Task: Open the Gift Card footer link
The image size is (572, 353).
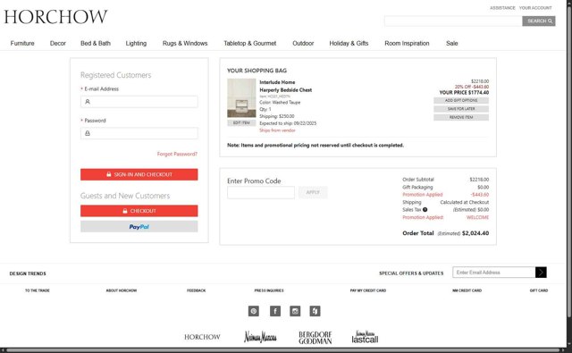Action: (539, 290)
